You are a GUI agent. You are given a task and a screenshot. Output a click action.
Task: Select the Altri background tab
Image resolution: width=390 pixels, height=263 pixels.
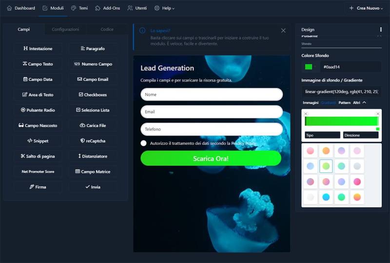click(356, 103)
